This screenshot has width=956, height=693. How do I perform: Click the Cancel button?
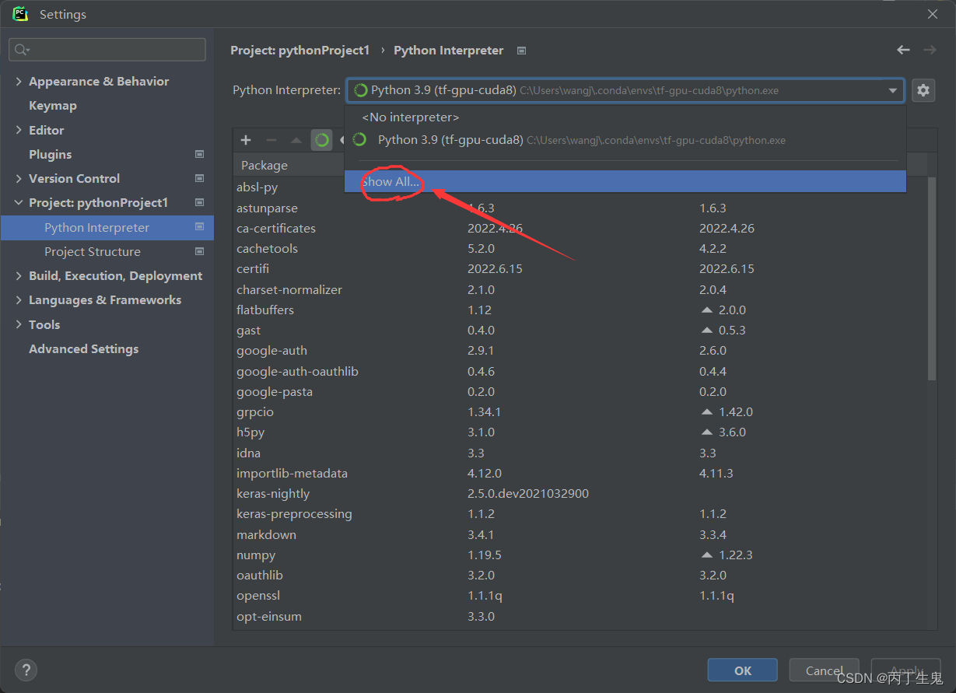825,670
